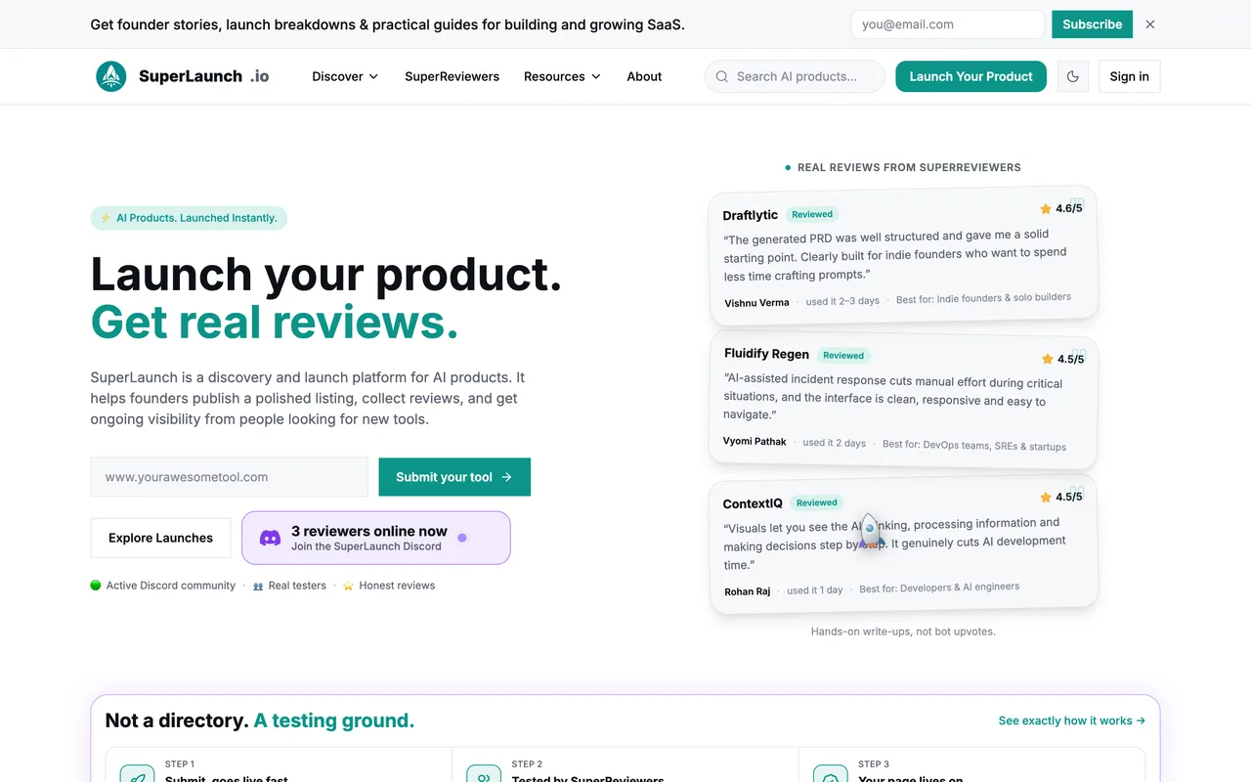Click 'Best for: Developers & AI engineers'
Viewport: 1251px width, 782px height.
tap(939, 587)
